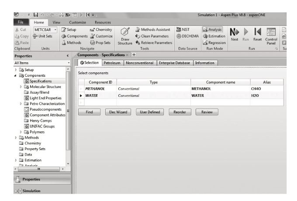Open the Enterprise Database tab
This screenshot has width=297, height=201.
174,63
